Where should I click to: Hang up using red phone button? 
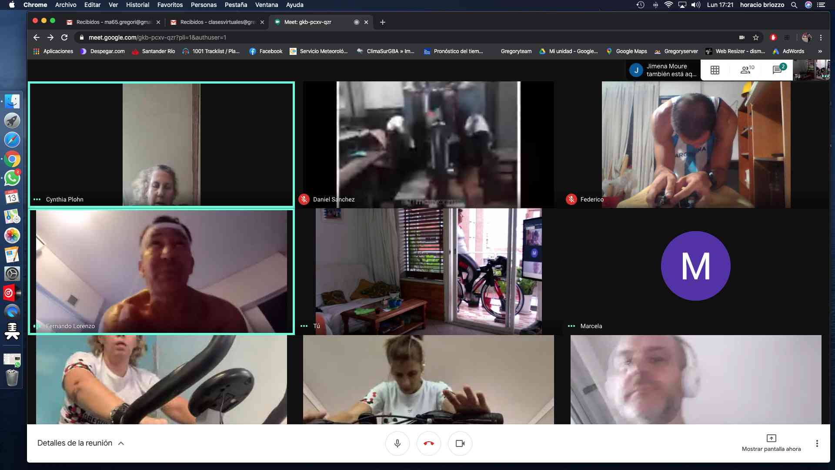pos(428,443)
